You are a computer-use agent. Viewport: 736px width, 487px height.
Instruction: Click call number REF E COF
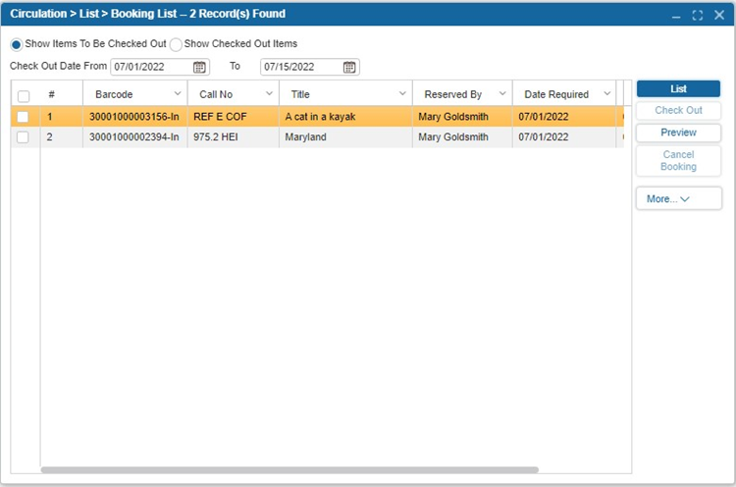[x=220, y=117]
